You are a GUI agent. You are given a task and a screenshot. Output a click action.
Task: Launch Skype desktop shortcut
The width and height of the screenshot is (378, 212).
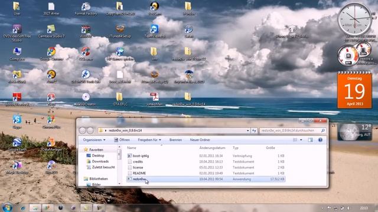click(17, 122)
